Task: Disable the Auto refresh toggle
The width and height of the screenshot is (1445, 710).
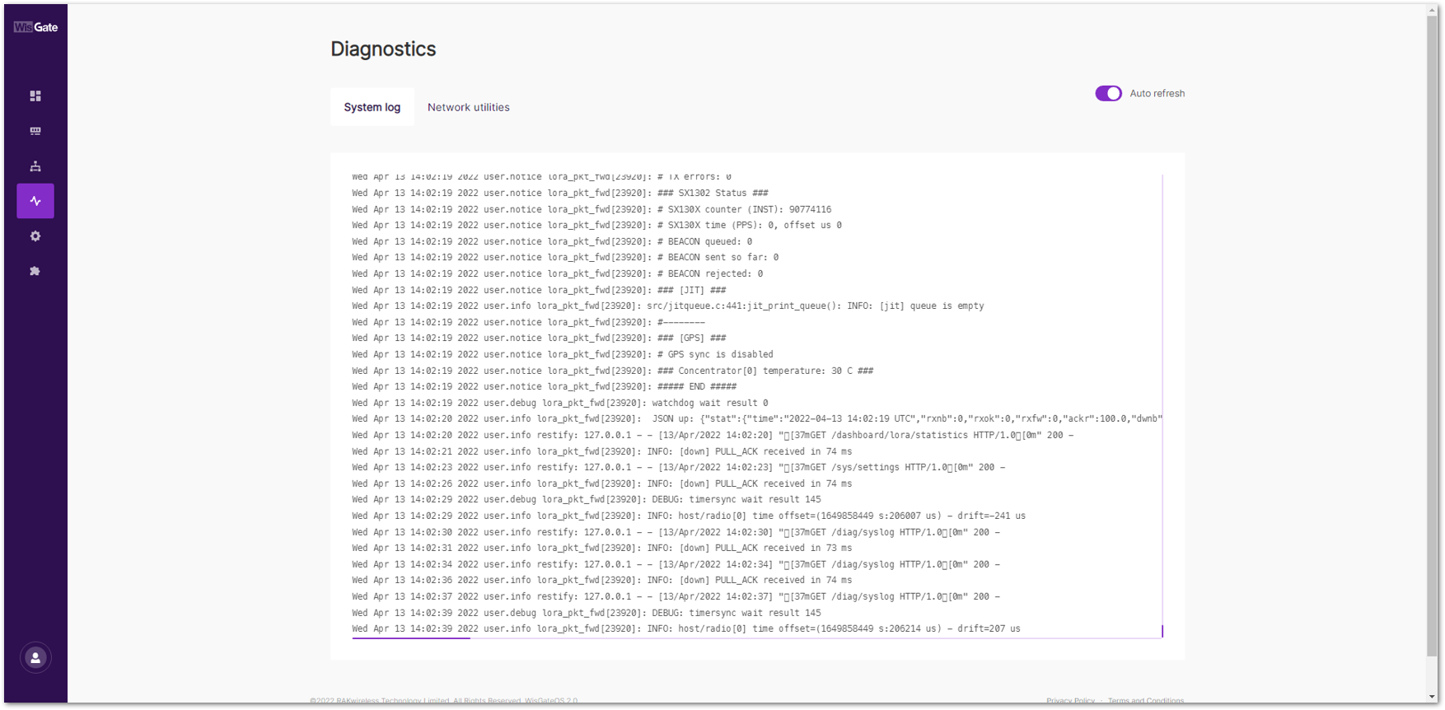Action: point(1108,93)
